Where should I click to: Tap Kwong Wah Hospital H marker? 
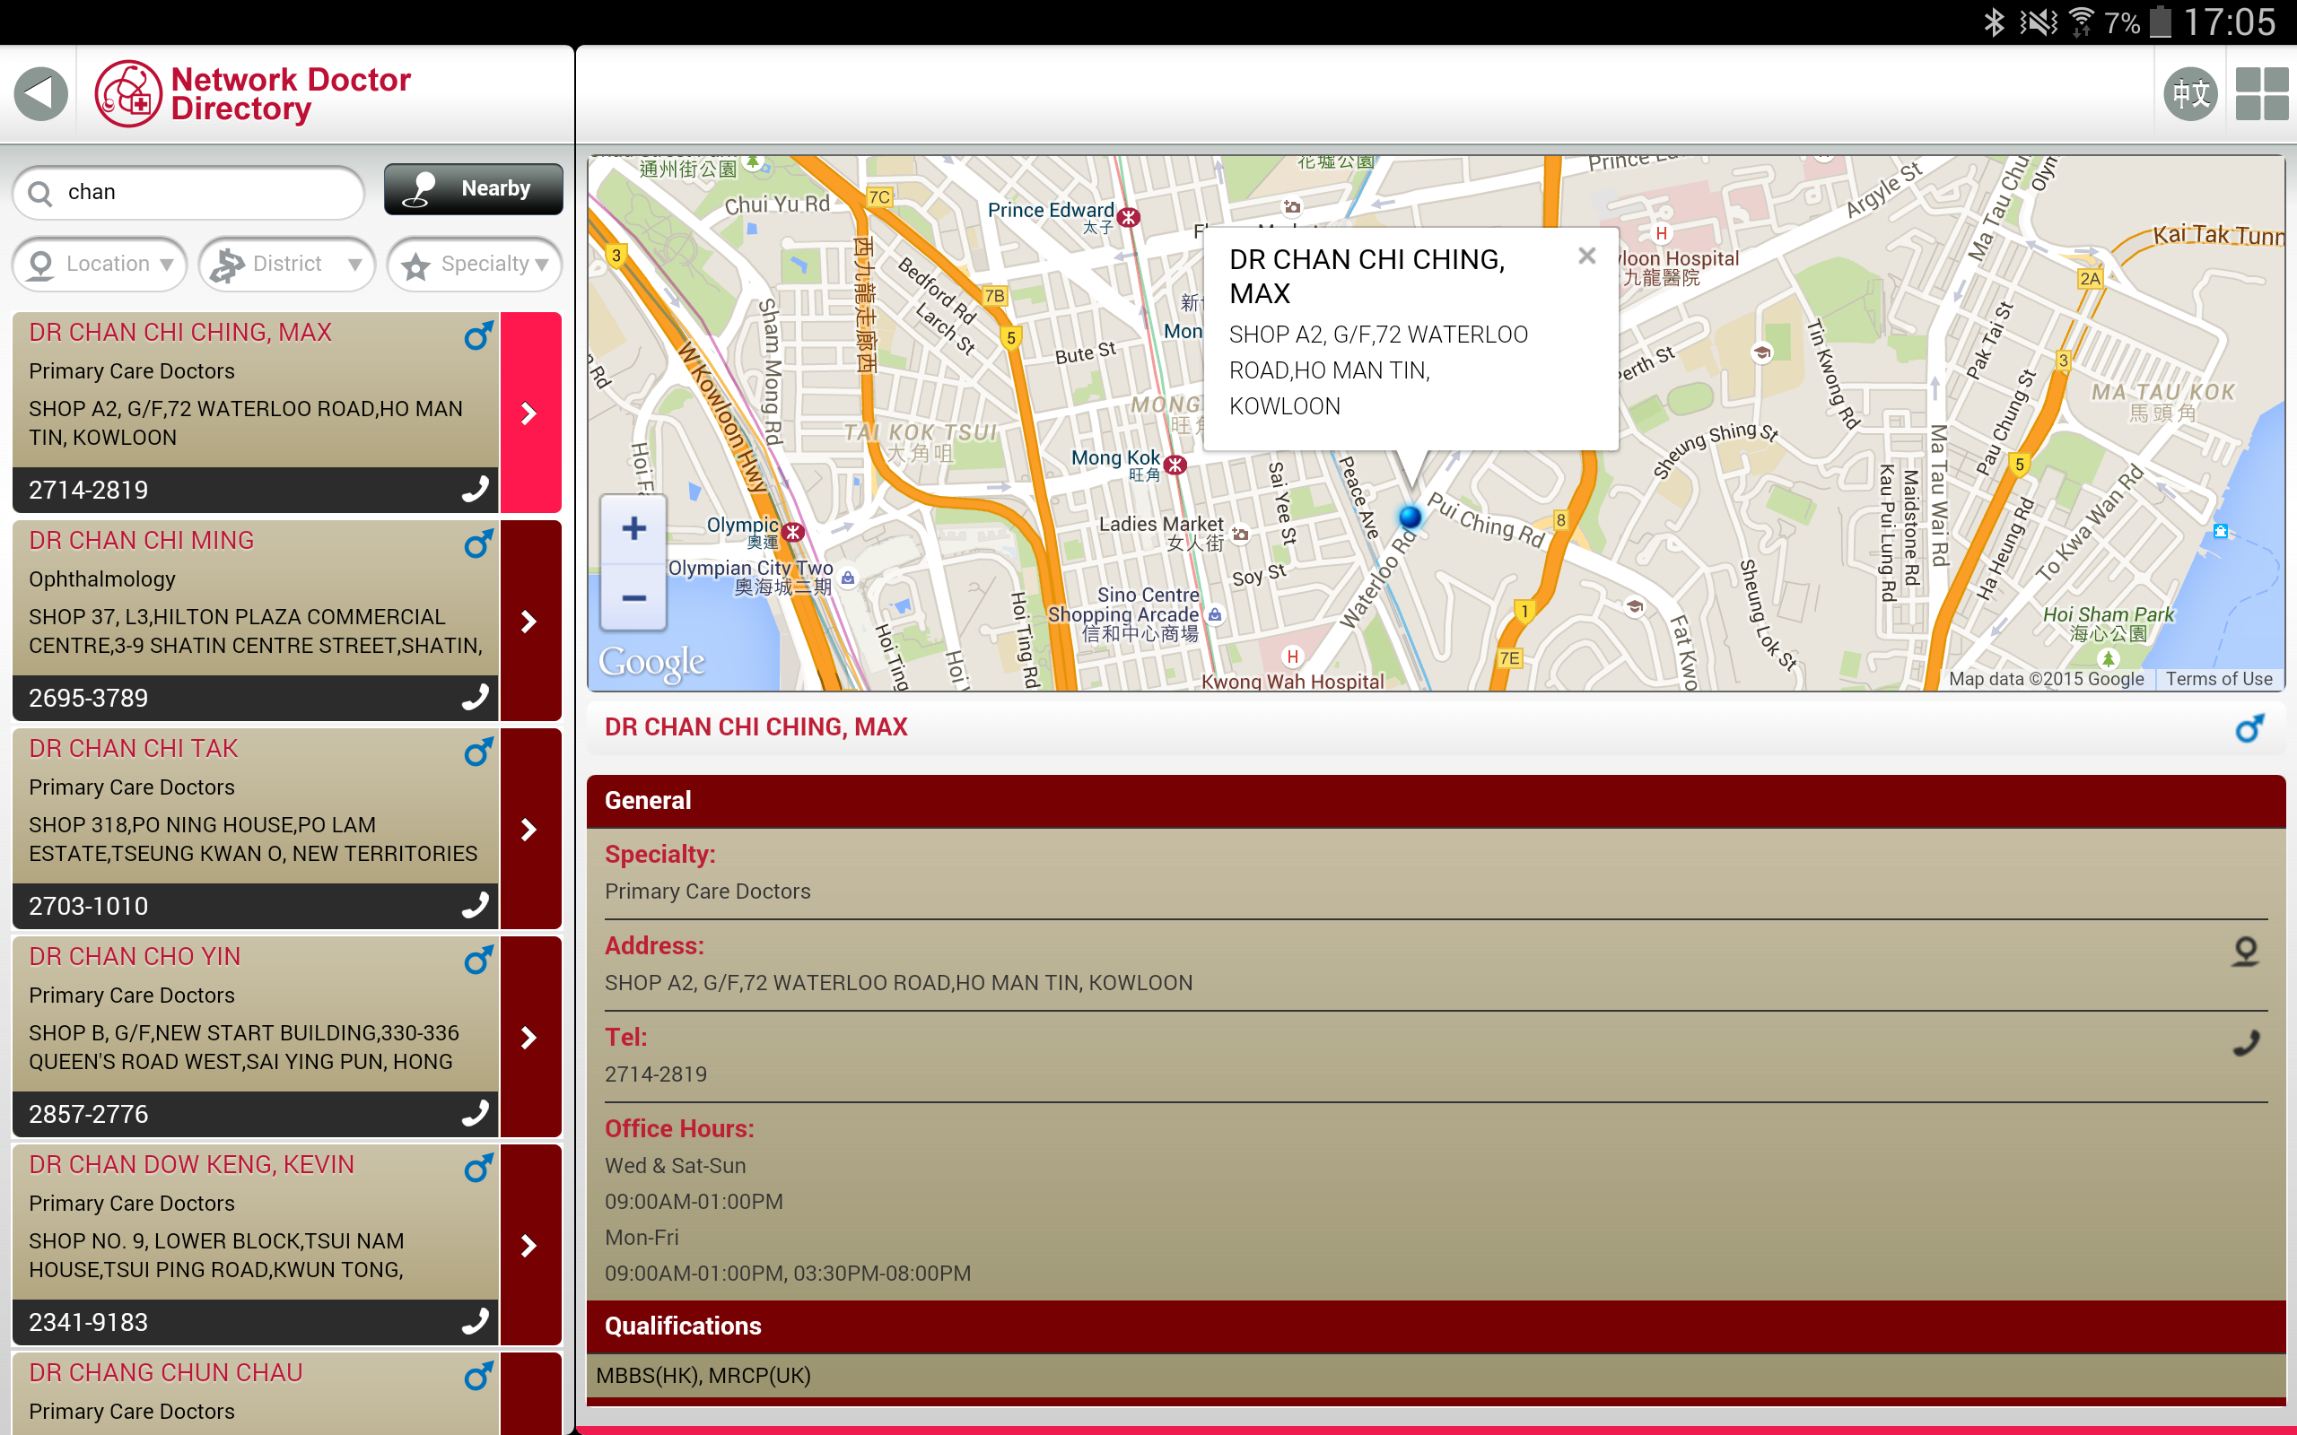(1292, 656)
